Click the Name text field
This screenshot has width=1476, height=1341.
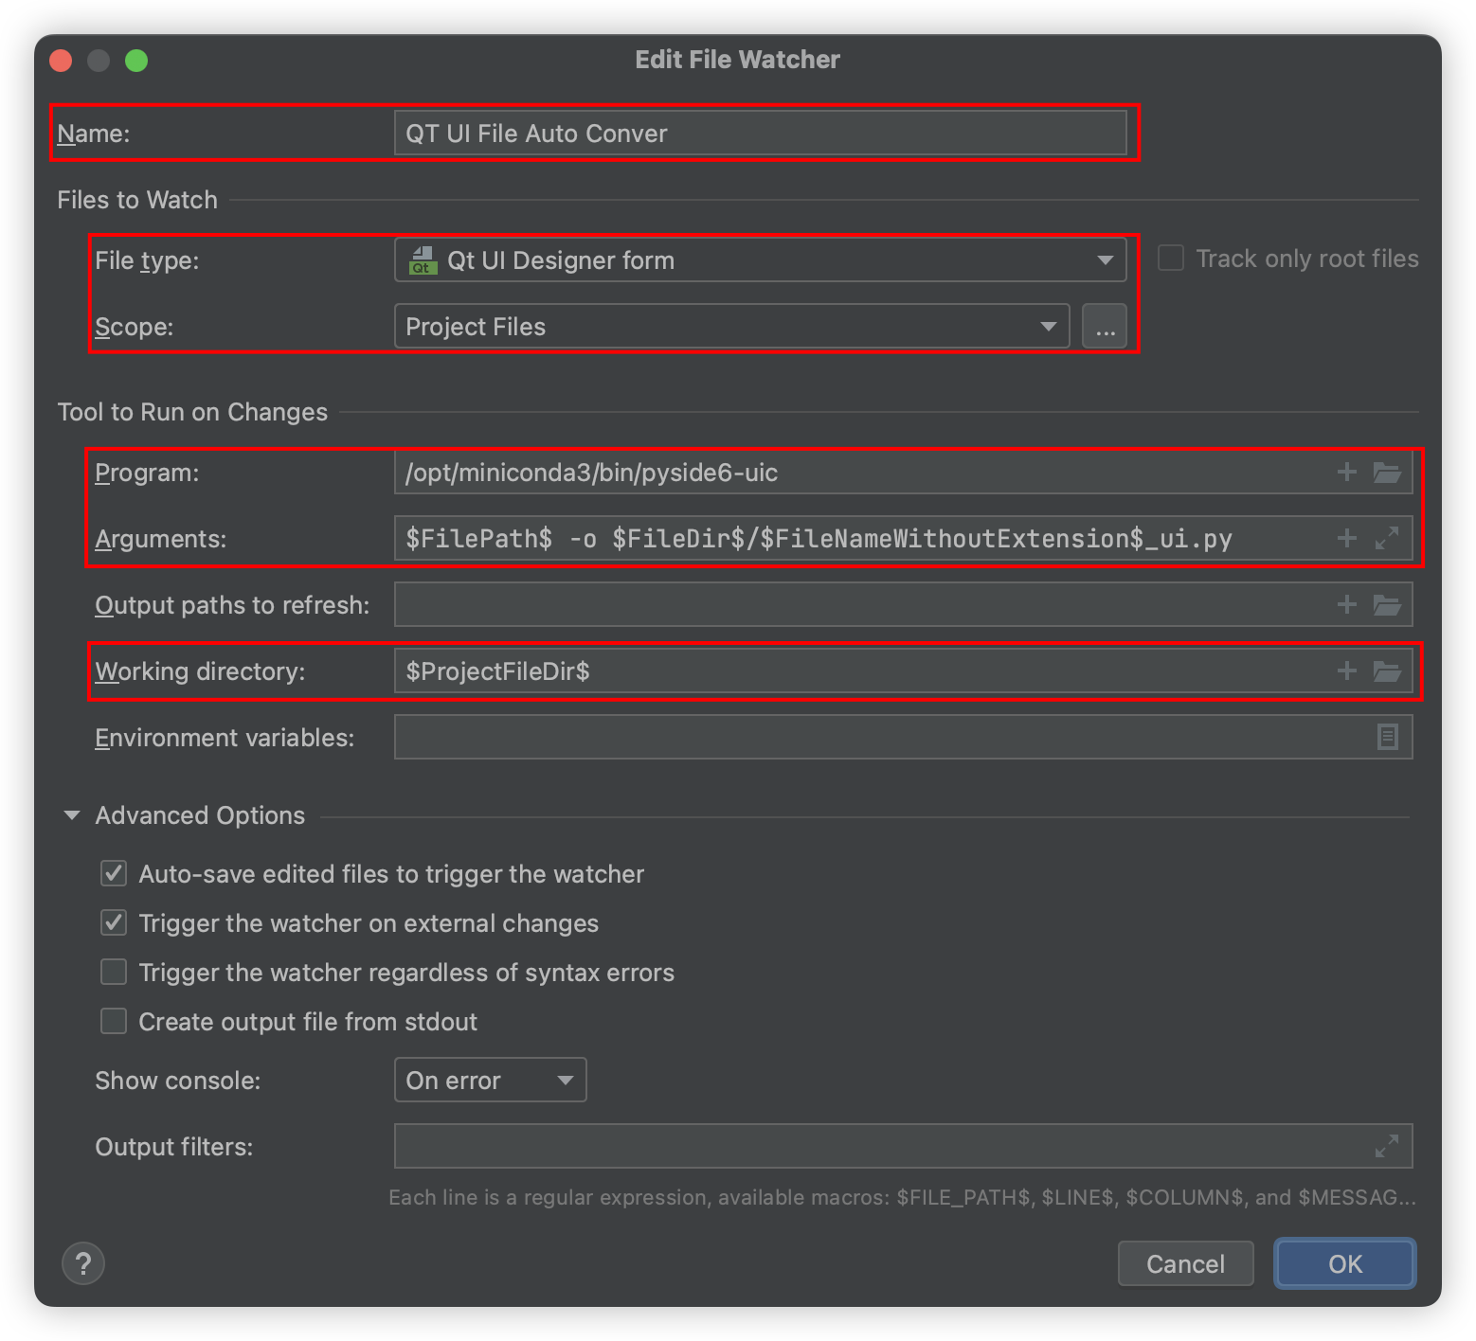[760, 134]
